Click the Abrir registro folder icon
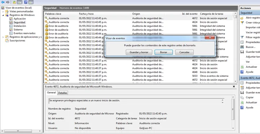This screenshot has height=134, width=260. (x=242, y=18)
